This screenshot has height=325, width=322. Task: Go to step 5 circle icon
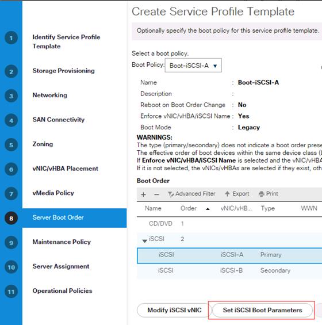pyautogui.click(x=11, y=145)
